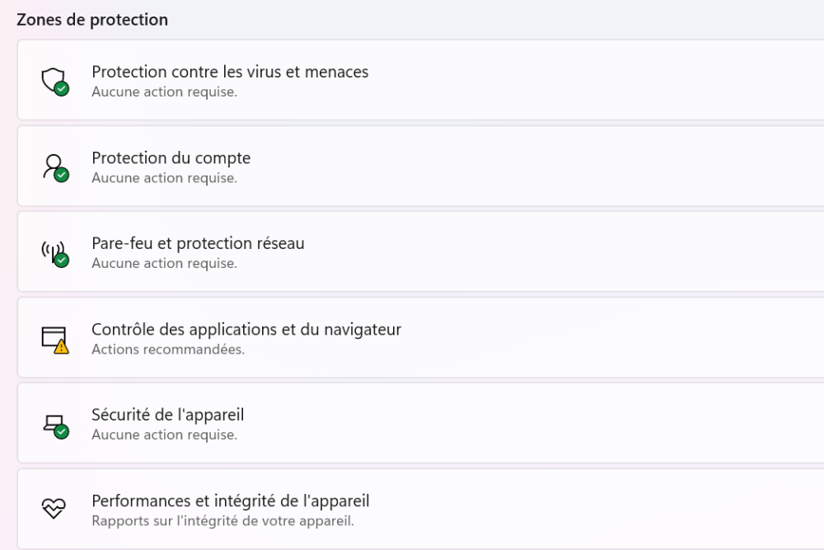Open Contrôle des applications et du navigateur
The image size is (824, 550).
tap(246, 330)
